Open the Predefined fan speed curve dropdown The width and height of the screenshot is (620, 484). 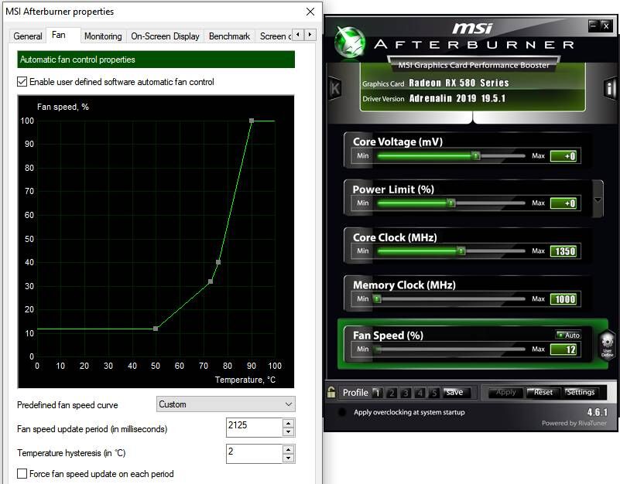[226, 404]
